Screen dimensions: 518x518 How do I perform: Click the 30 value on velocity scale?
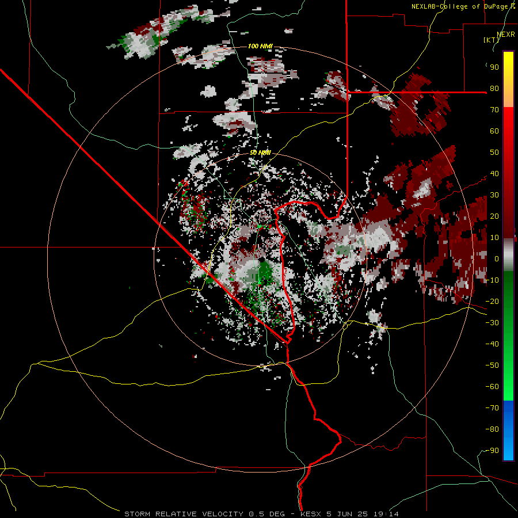coord(494,195)
